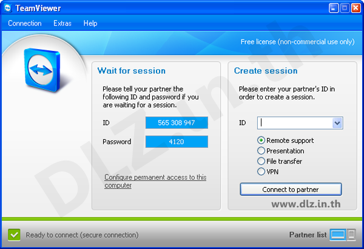364x249 pixels.
Task: Close the TeamViewer window
Action: point(356,8)
